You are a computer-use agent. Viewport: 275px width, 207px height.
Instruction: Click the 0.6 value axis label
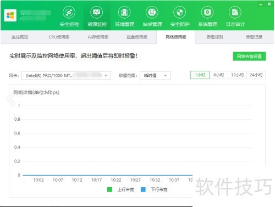[x=17, y=133]
